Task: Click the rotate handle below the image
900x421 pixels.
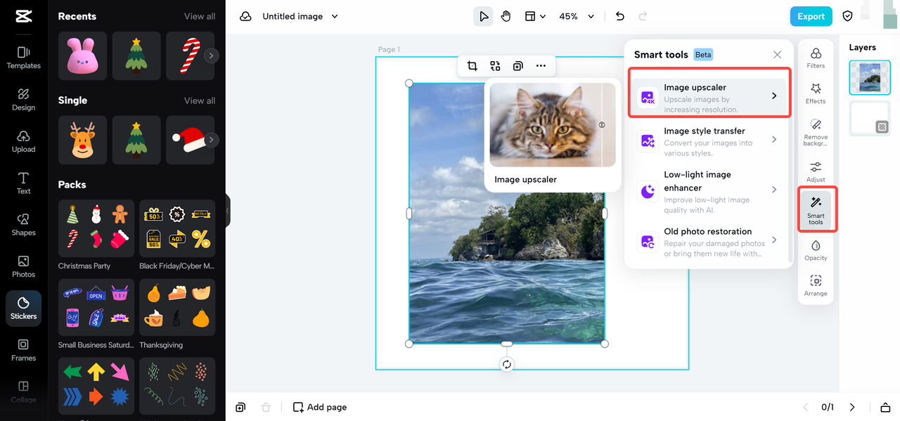Action: click(506, 364)
